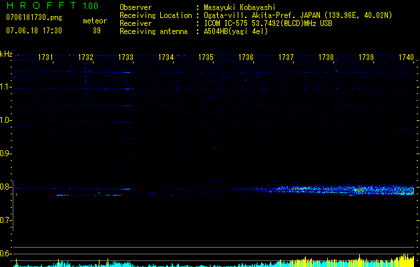Click time marker 1738

coord(327,57)
